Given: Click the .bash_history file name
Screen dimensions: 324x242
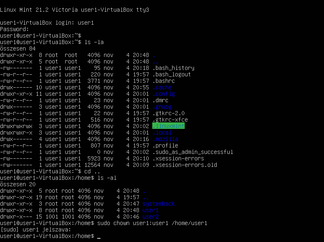Looking at the screenshot, I should tap(173, 68).
